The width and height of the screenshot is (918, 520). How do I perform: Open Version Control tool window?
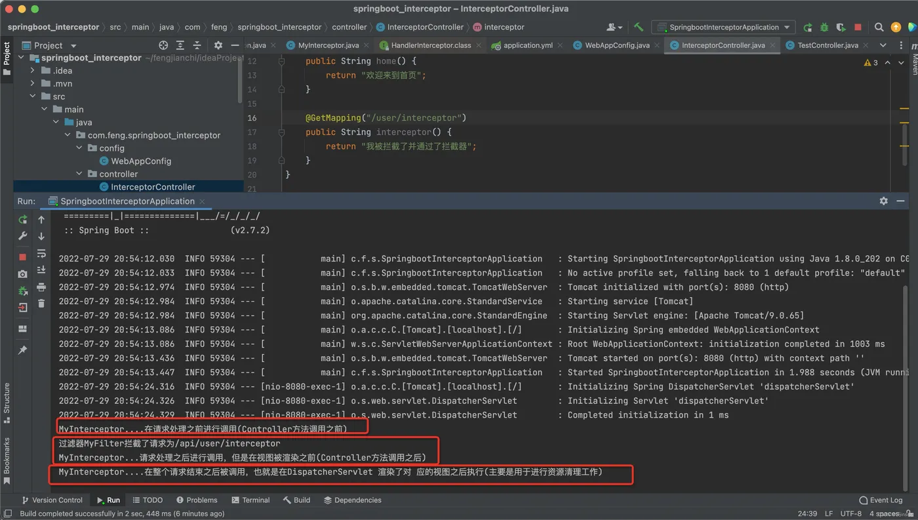click(x=51, y=500)
